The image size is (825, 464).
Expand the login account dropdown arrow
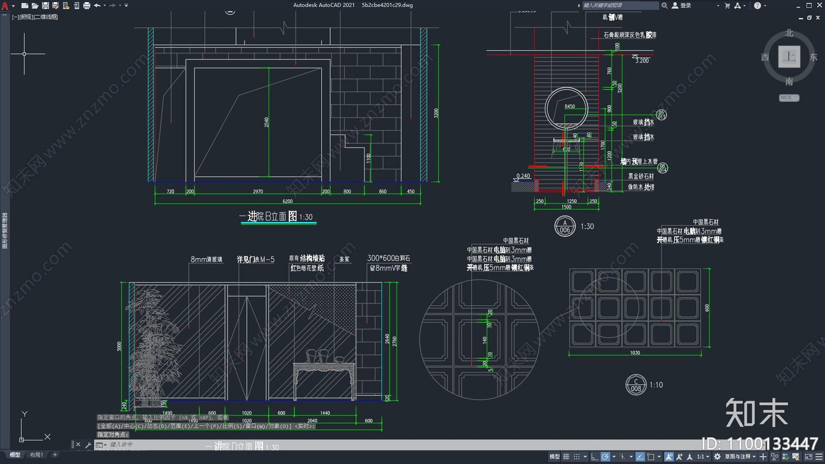[x=718, y=6]
